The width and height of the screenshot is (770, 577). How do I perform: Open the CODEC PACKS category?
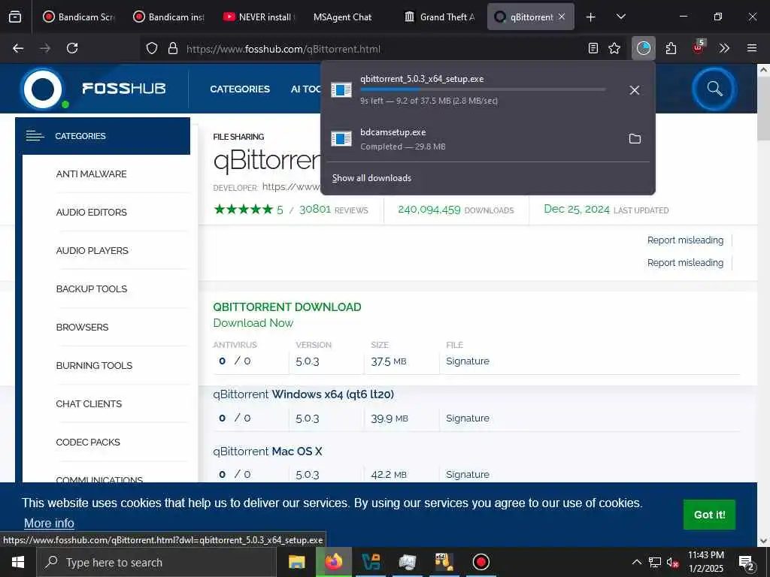click(88, 442)
